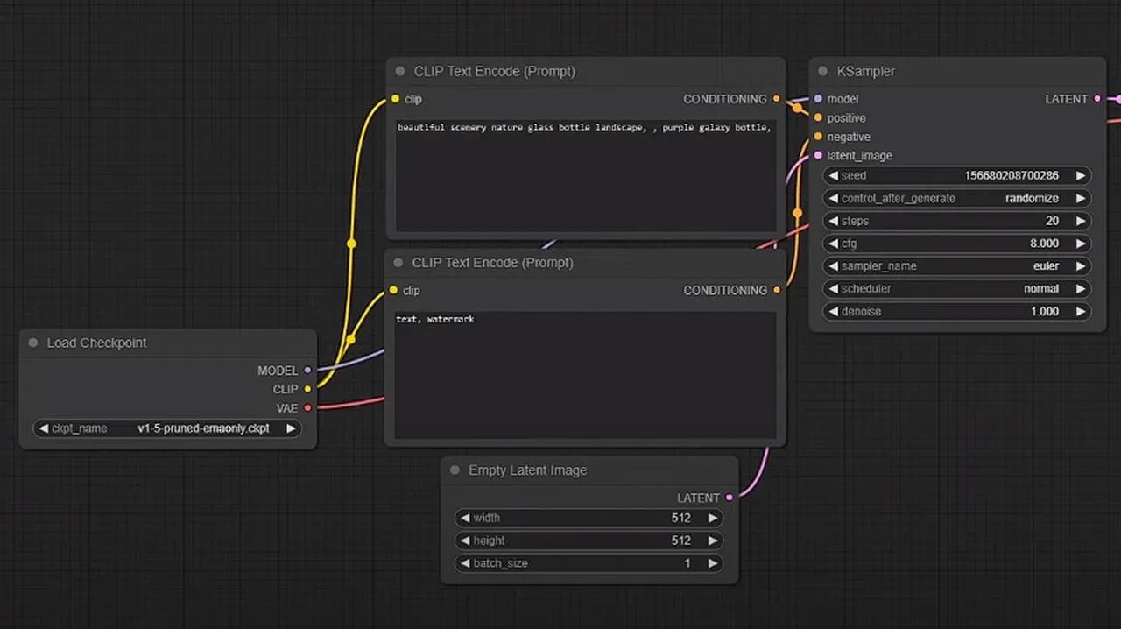Click LATENT output socket on Empty Latent Image

(x=730, y=498)
